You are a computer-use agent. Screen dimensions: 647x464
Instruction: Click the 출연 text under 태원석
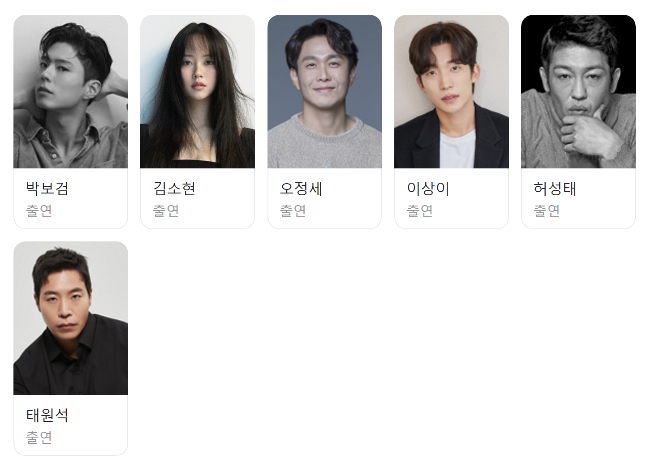tap(39, 437)
